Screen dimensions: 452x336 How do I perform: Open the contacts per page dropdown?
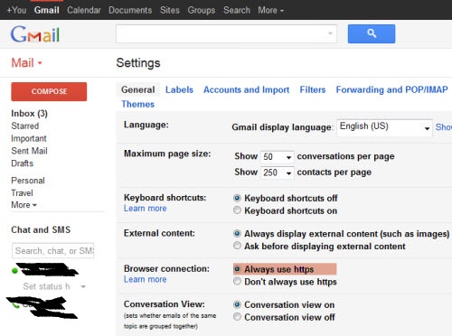pos(277,173)
